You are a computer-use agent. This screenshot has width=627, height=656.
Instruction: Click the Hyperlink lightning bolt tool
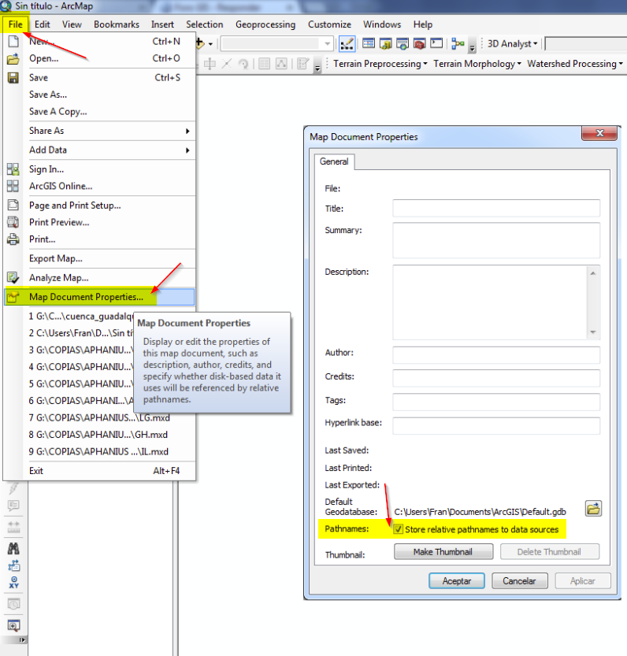pos(13,488)
